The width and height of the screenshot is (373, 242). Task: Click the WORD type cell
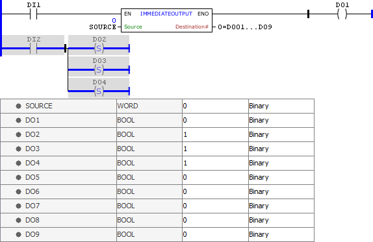(x=149, y=106)
